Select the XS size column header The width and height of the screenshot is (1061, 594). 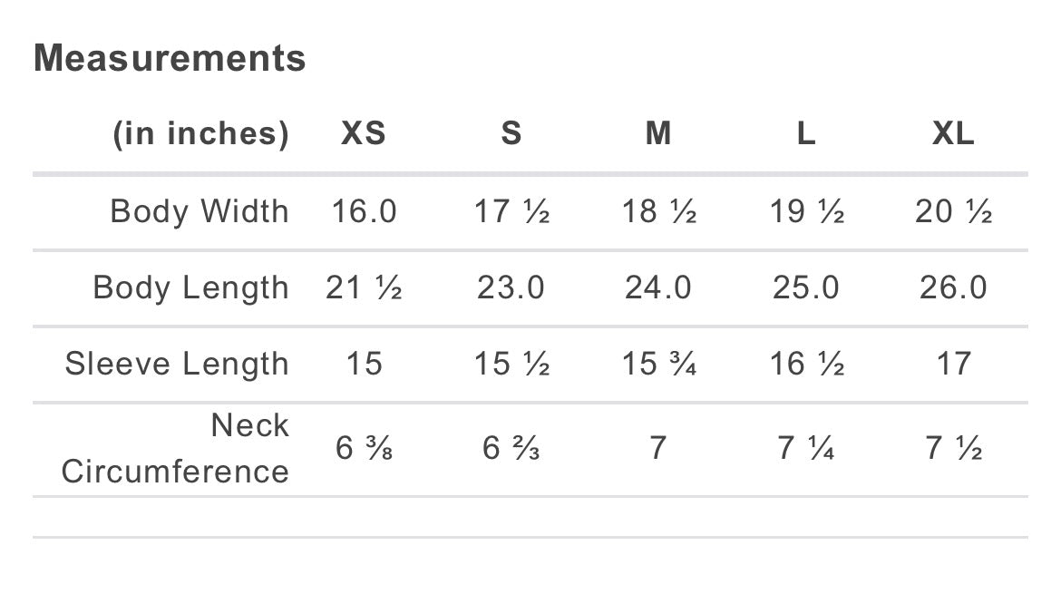click(x=364, y=134)
